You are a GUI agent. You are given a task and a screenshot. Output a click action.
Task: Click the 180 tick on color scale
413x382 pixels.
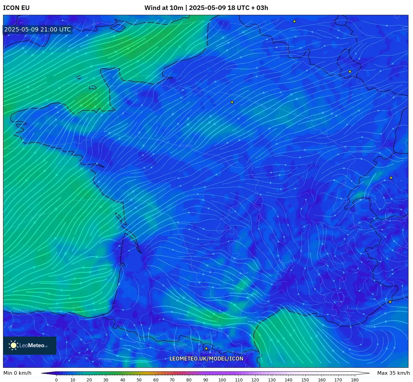355,380
